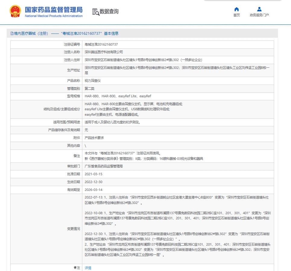The width and height of the screenshot is (291, 271).
Task: Click line easyRef主要由主机、电源适配器组成
Action: pyautogui.click(x=112, y=115)
